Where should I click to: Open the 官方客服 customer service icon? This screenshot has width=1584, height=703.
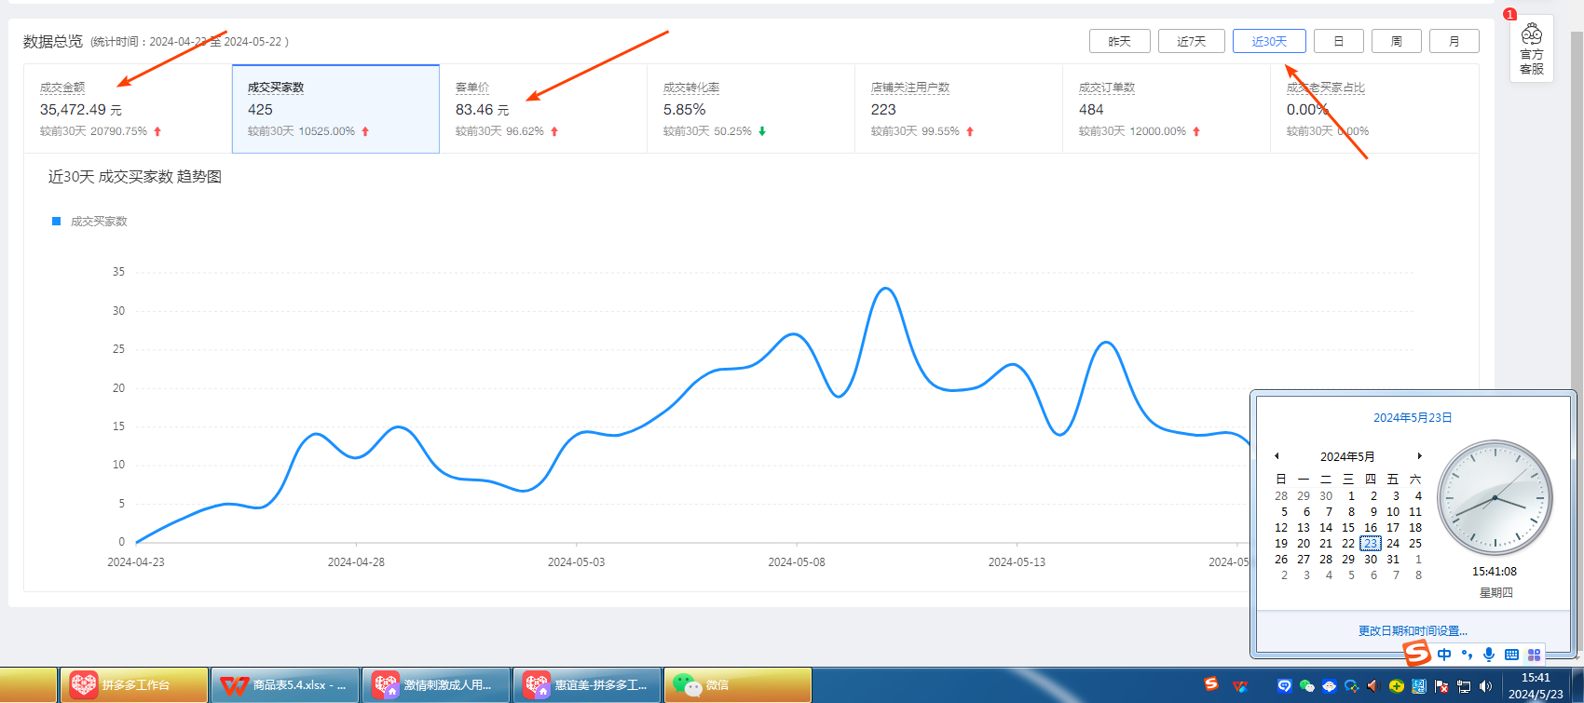tap(1532, 49)
